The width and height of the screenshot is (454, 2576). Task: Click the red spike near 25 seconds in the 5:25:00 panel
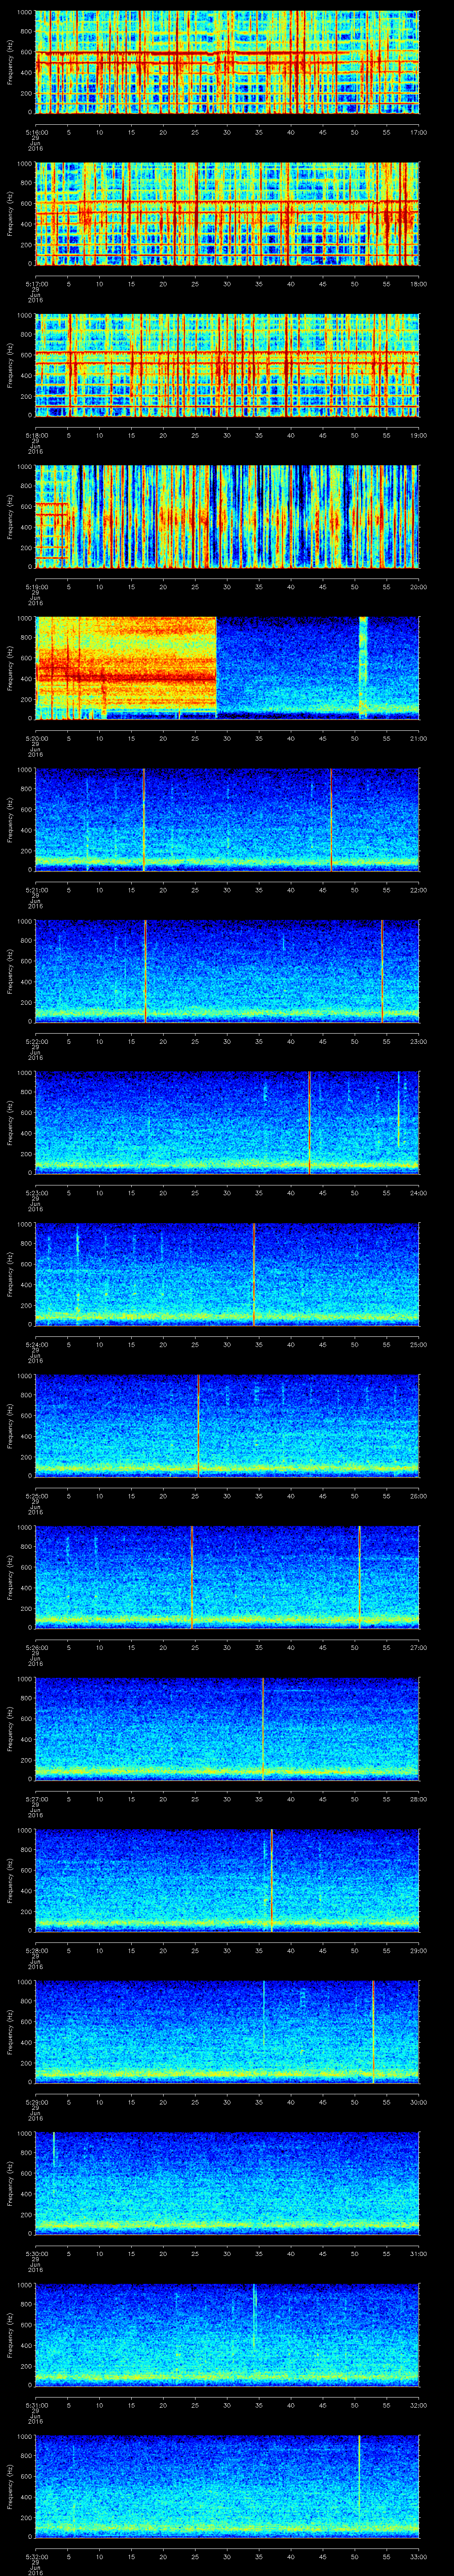click(198, 1426)
